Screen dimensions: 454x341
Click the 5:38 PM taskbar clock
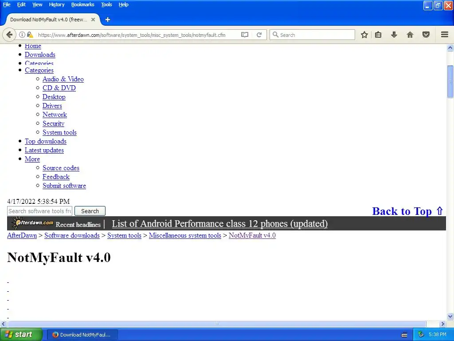point(437,334)
